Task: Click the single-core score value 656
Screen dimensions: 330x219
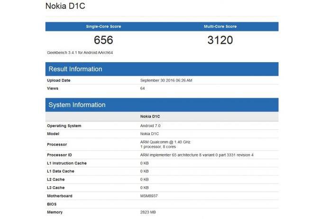Action: [x=103, y=40]
